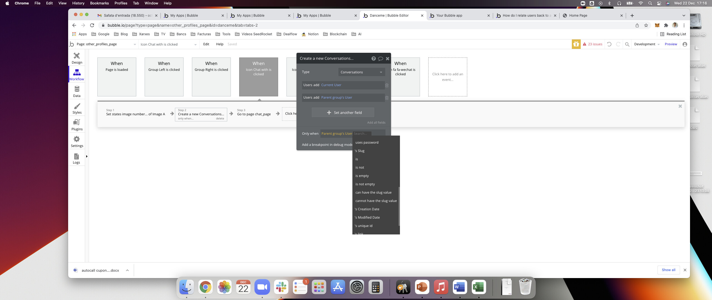This screenshot has width=712, height=300.
Task: Delete the Current User field row
Action: tap(387, 85)
